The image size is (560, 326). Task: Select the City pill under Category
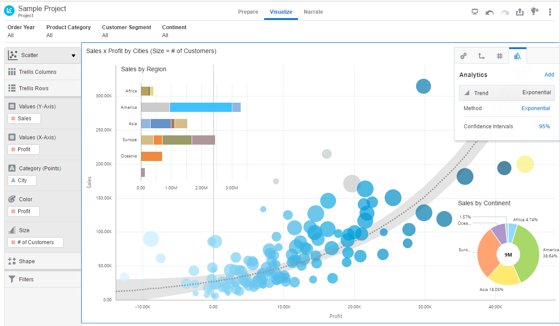click(22, 180)
